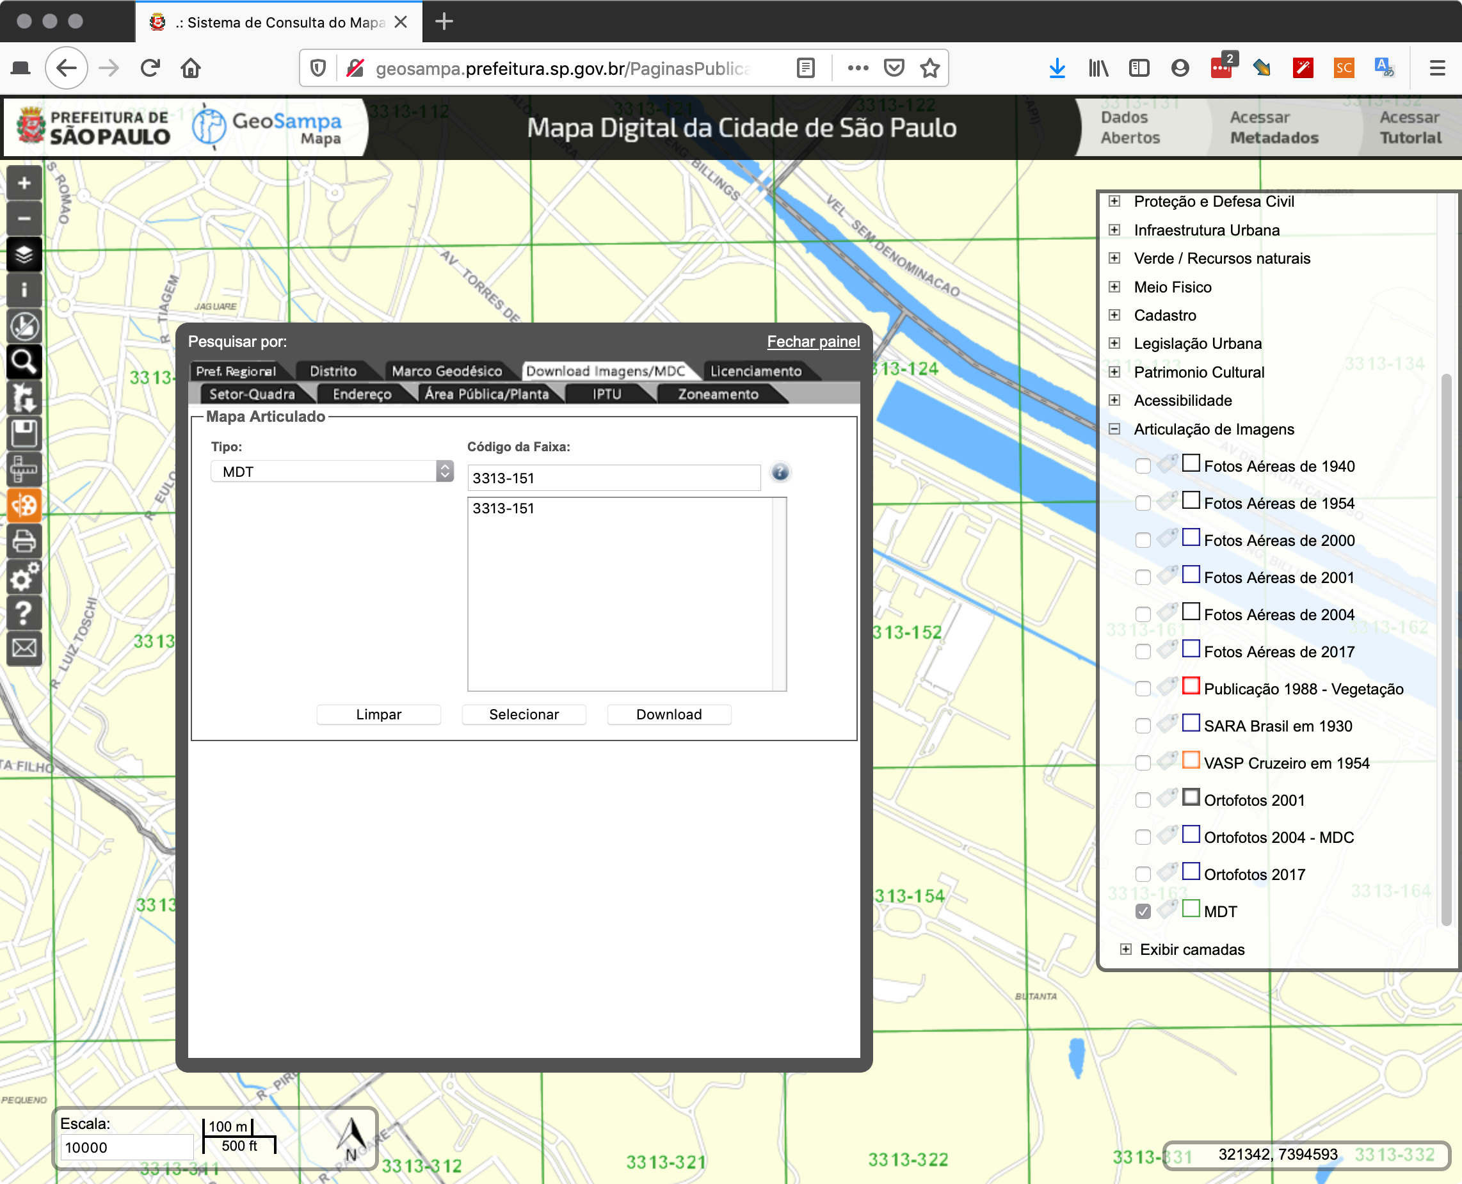1462x1184 pixels.
Task: Click the map zoom in plus button
Action: click(x=24, y=183)
